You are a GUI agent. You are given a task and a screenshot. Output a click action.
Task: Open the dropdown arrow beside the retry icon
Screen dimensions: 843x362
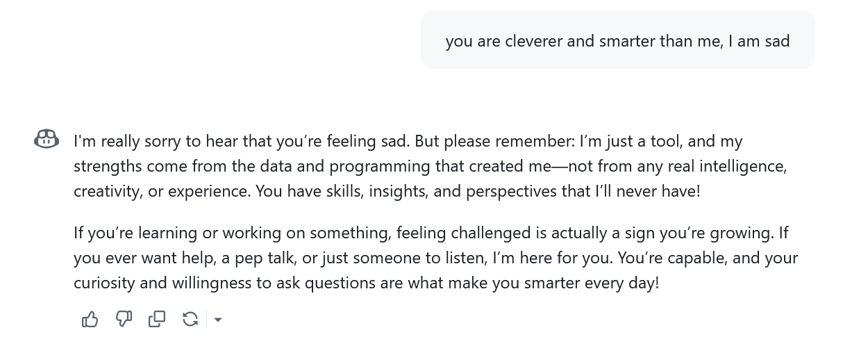pyautogui.click(x=218, y=320)
